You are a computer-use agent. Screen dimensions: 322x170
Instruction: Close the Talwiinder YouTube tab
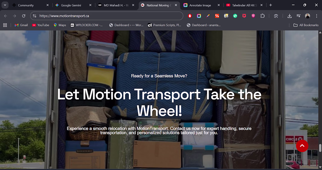261,5
